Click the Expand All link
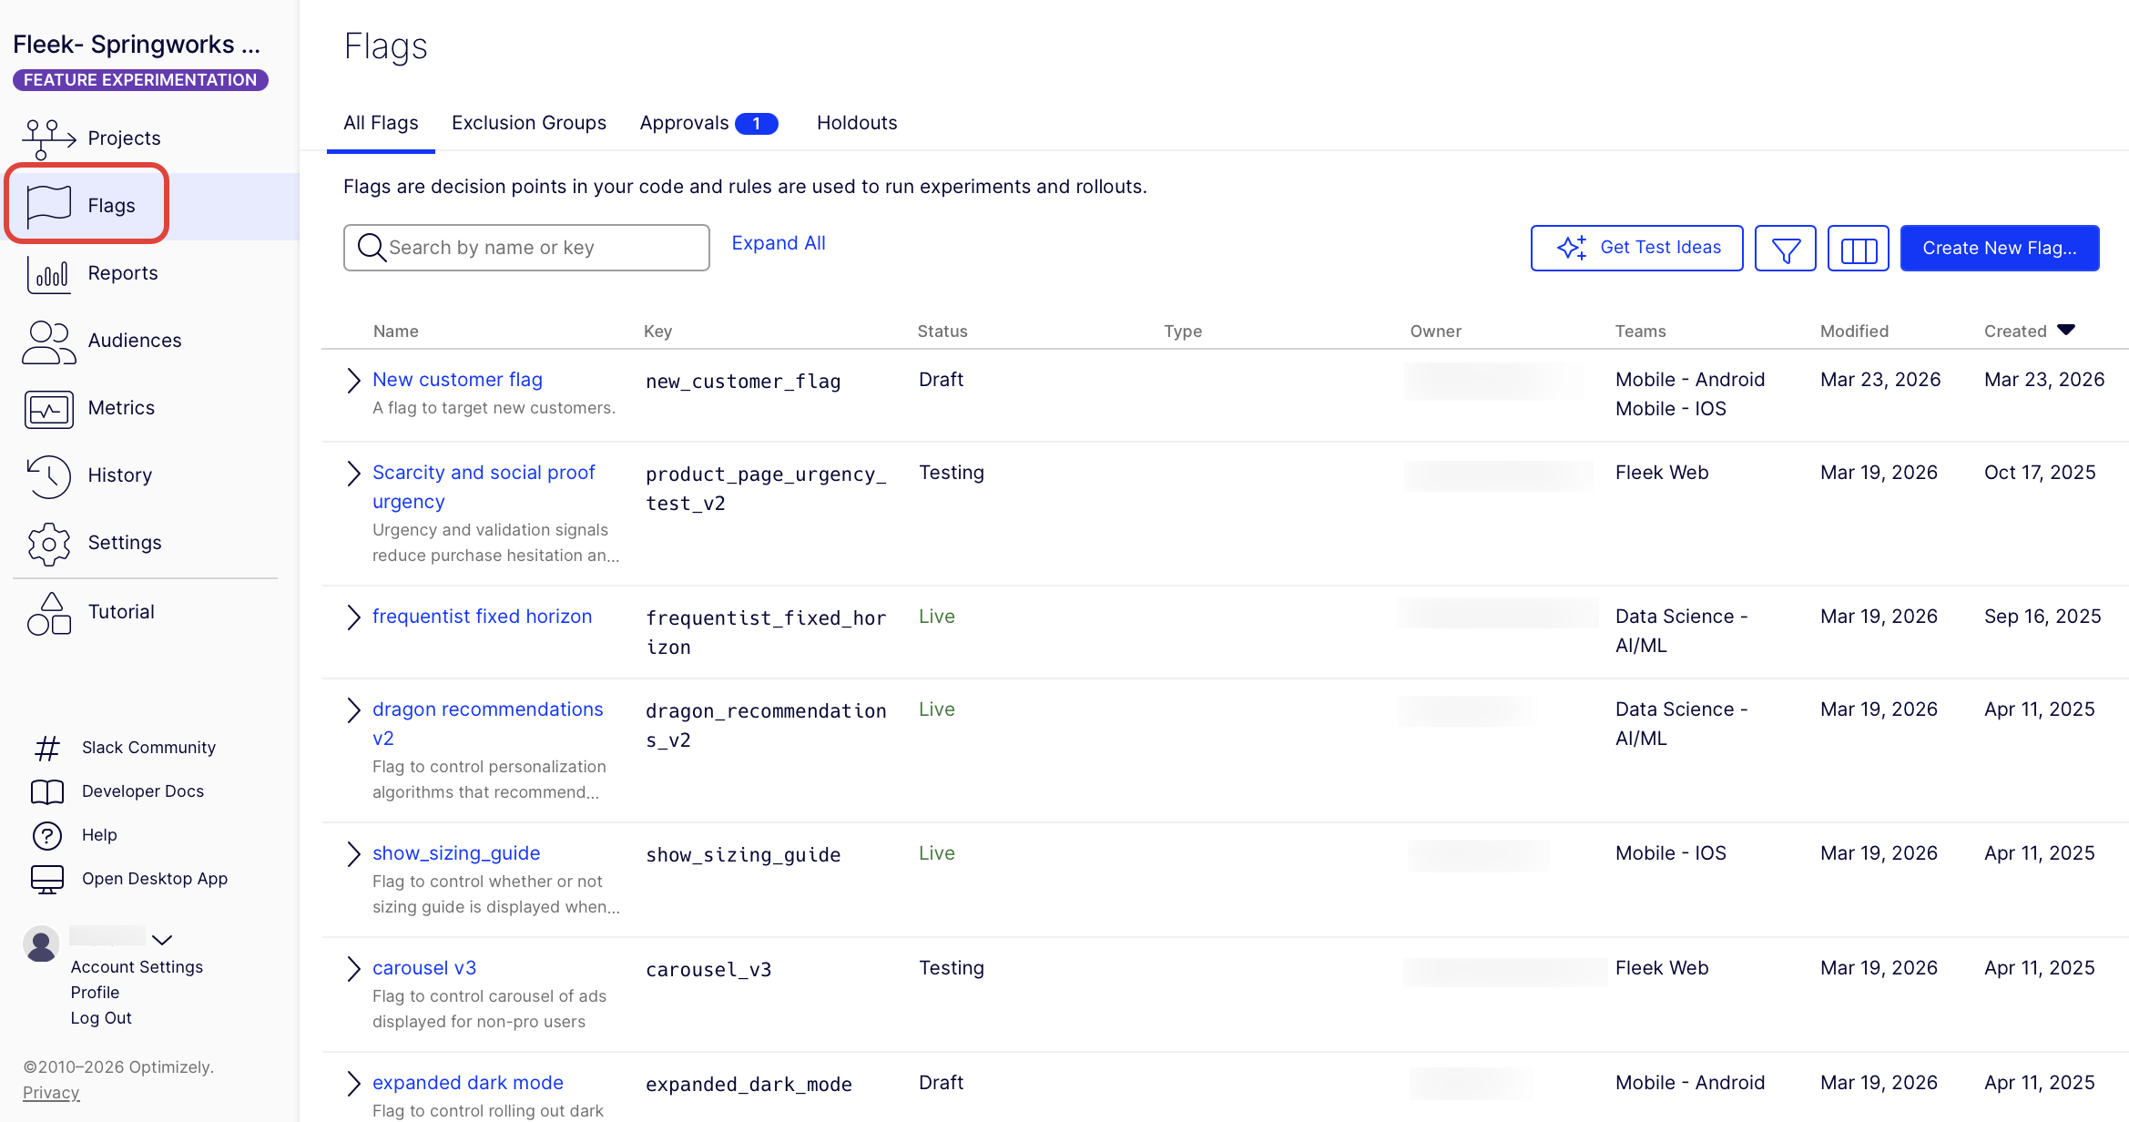 pyautogui.click(x=778, y=243)
